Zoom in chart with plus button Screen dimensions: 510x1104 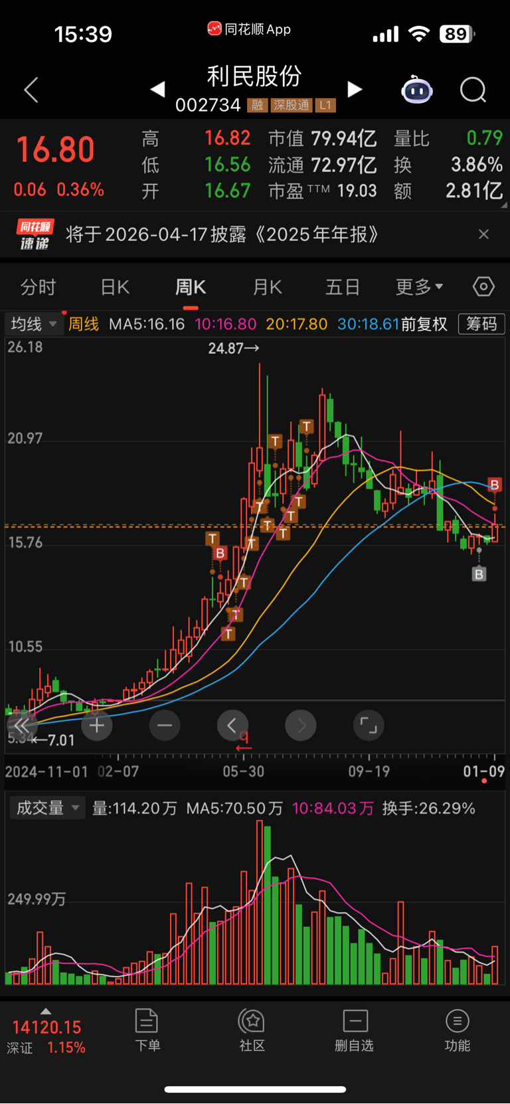click(97, 725)
